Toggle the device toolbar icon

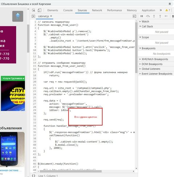(x=40, y=10)
